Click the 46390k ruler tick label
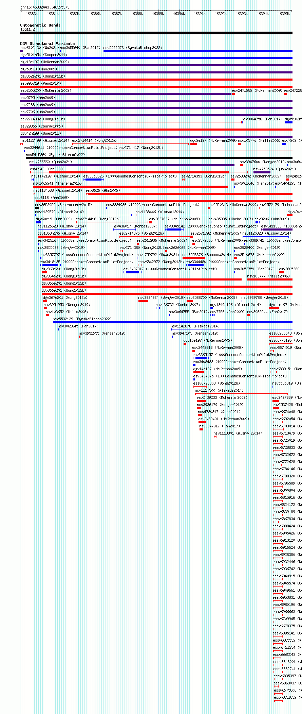 [x=179, y=14]
